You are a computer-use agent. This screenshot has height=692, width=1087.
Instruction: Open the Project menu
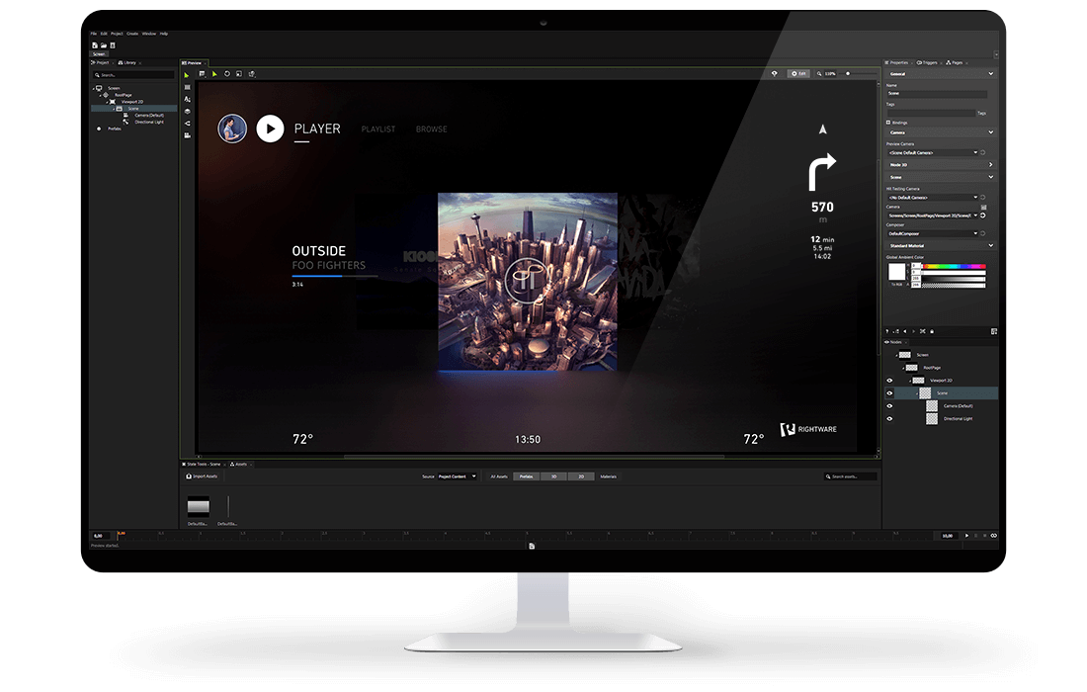pos(117,34)
